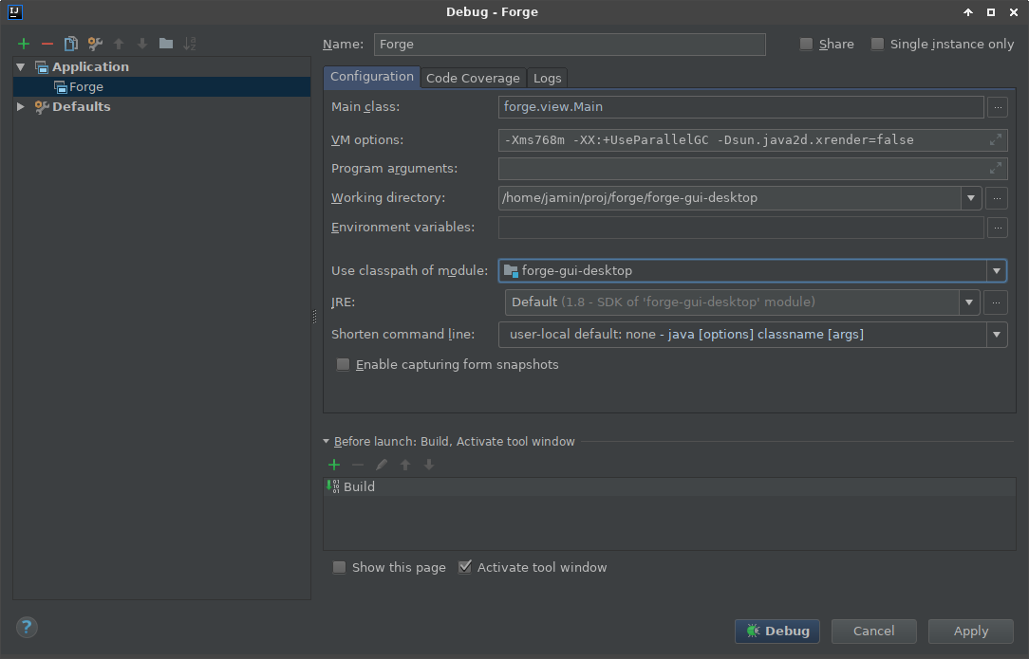This screenshot has height=659, width=1029.
Task: Sort configurations alphabetically
Action: pyautogui.click(x=189, y=44)
